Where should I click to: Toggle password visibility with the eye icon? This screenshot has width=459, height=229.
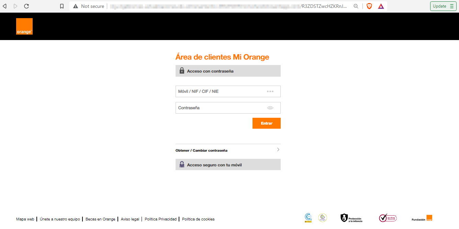pyautogui.click(x=270, y=108)
